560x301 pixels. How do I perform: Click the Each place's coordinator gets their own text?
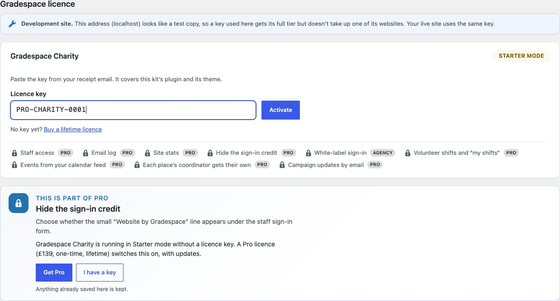(x=197, y=165)
